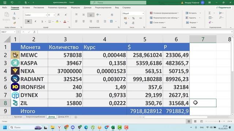Open the Windows Start menu
234x131 pixels.
point(5,127)
